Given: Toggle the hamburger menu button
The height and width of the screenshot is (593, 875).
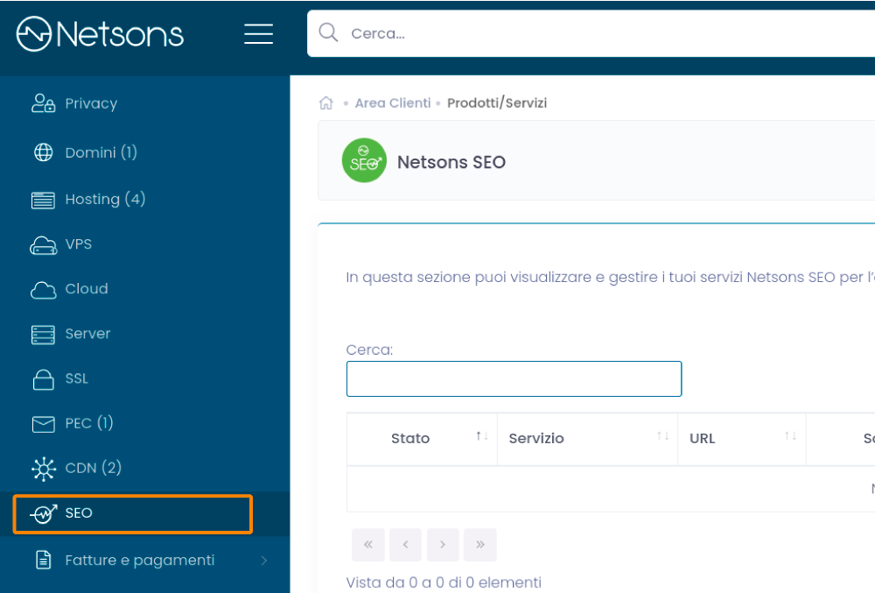Looking at the screenshot, I should click(x=258, y=34).
